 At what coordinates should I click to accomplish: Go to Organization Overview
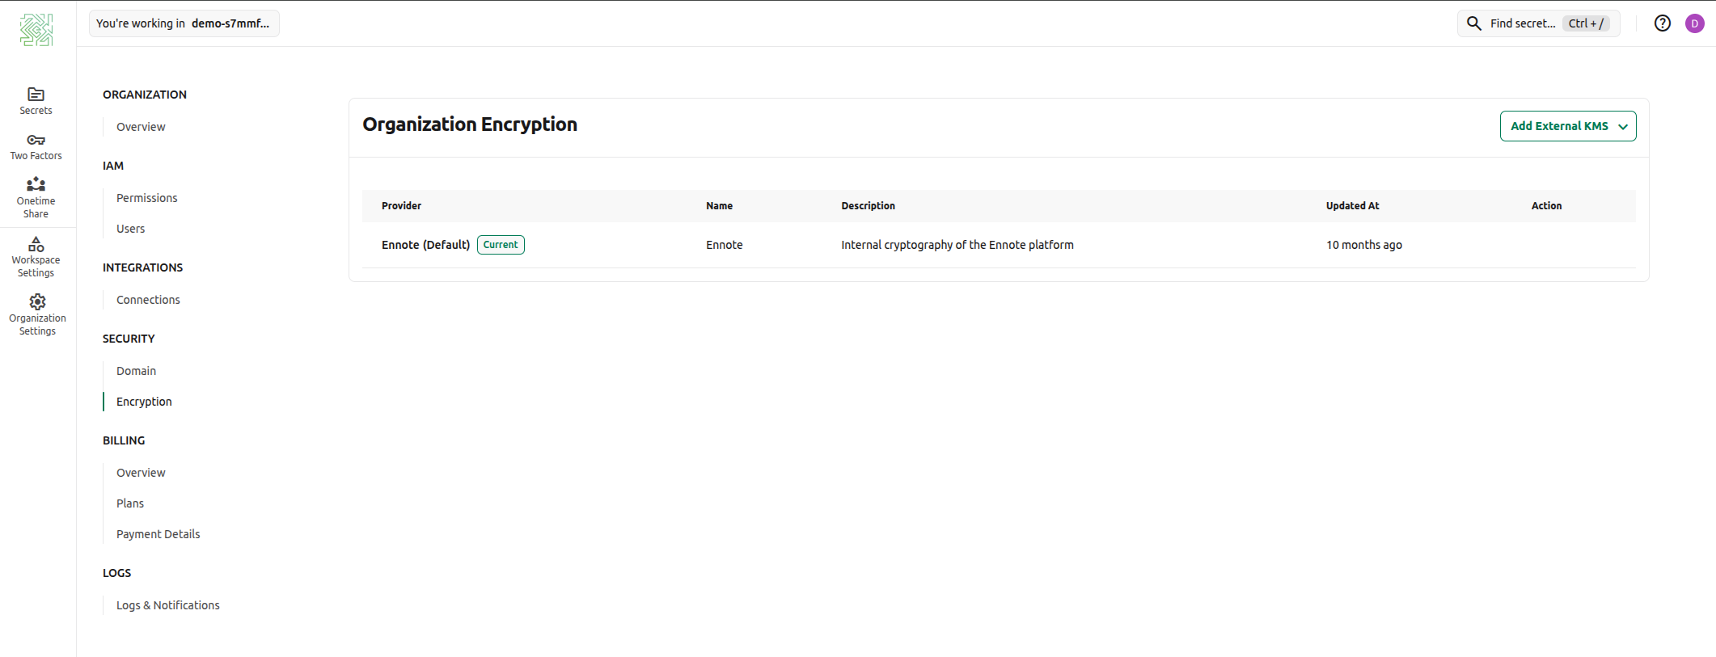[x=141, y=127]
